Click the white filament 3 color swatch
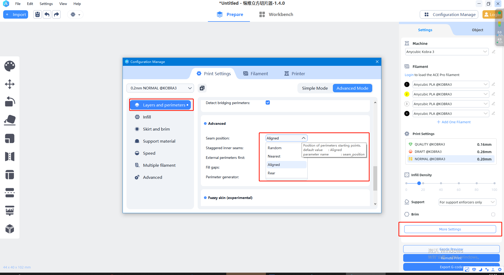Image resolution: width=504 pixels, height=275 pixels. [x=407, y=104]
